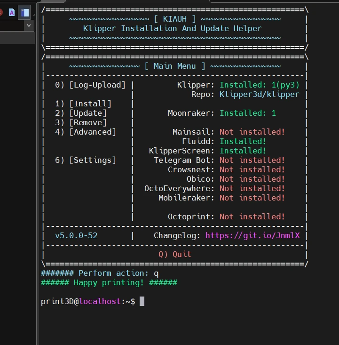Click the '1) [Install]' menu entry
The width and height of the screenshot is (339, 345).
pyautogui.click(x=83, y=104)
